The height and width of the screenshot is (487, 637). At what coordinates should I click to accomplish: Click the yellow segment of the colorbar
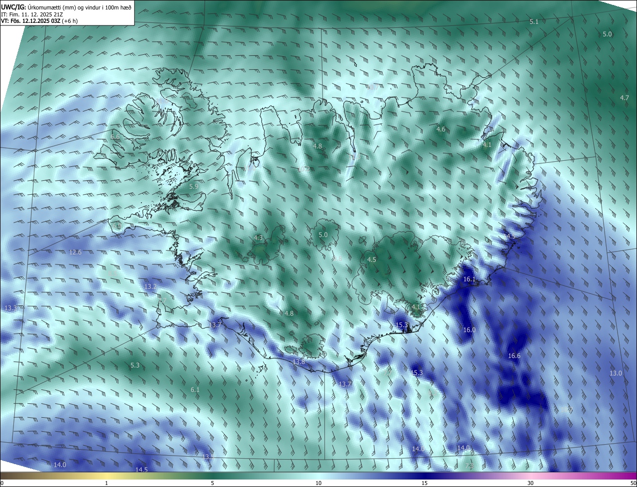(107, 476)
